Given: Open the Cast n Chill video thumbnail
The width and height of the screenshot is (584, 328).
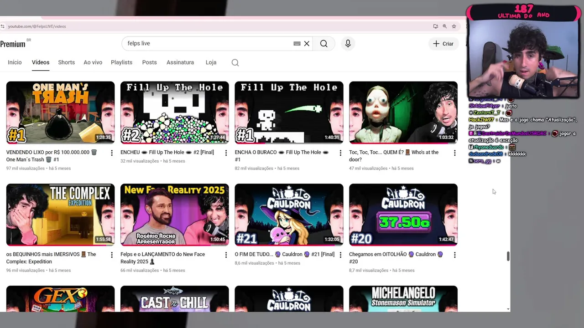Looking at the screenshot, I should [175, 299].
